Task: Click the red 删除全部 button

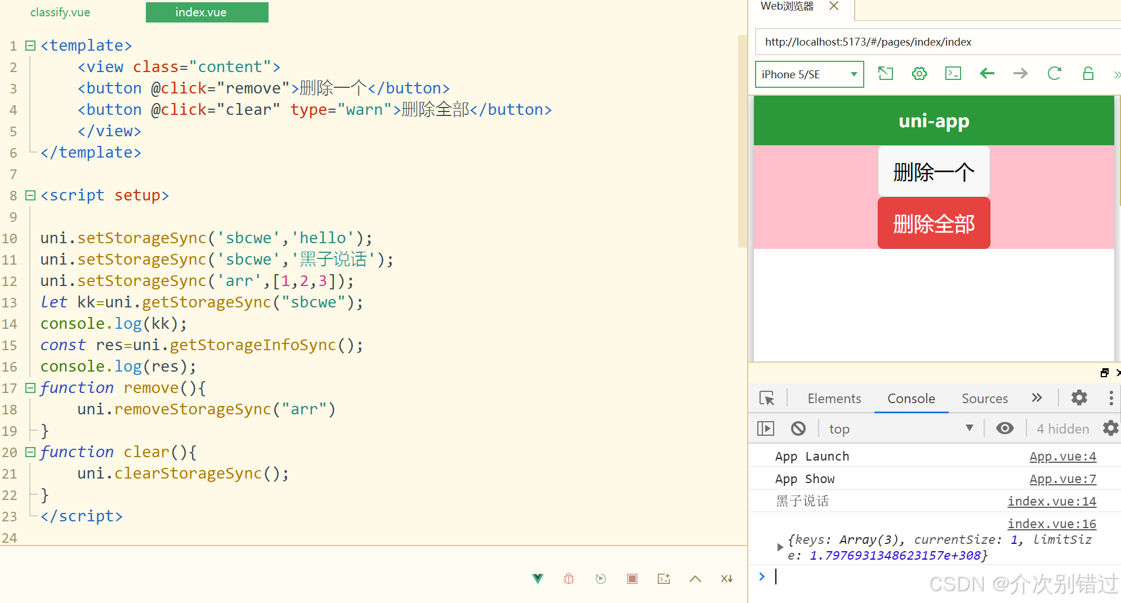Action: coord(934,224)
